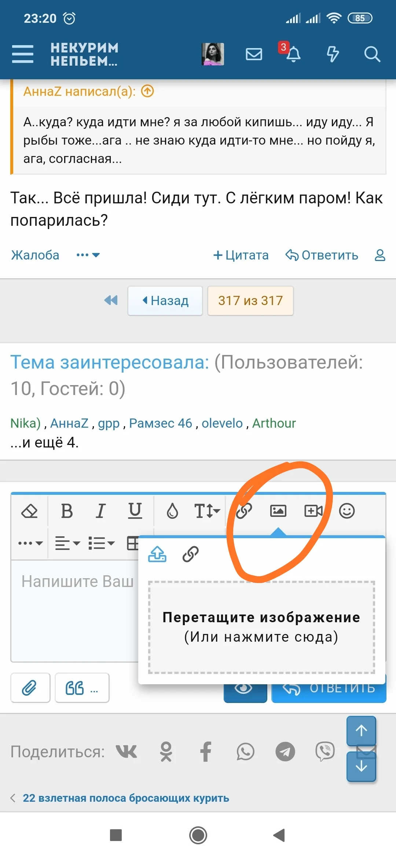Expand the post's three-dots more options
This screenshot has width=396, height=859.
pyautogui.click(x=88, y=255)
